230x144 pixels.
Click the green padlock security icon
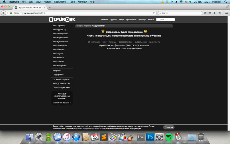pyautogui.click(x=11, y=13)
